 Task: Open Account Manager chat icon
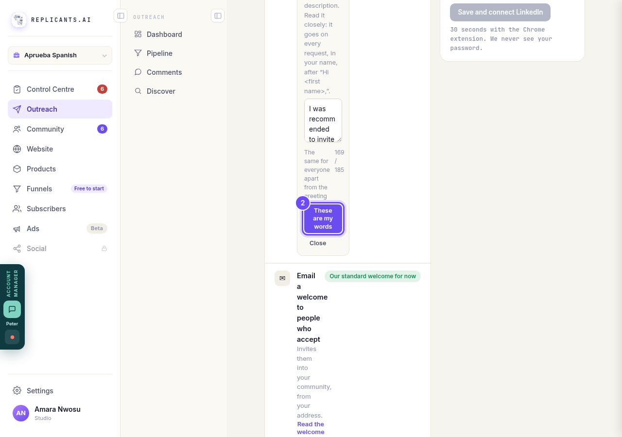(x=12, y=309)
